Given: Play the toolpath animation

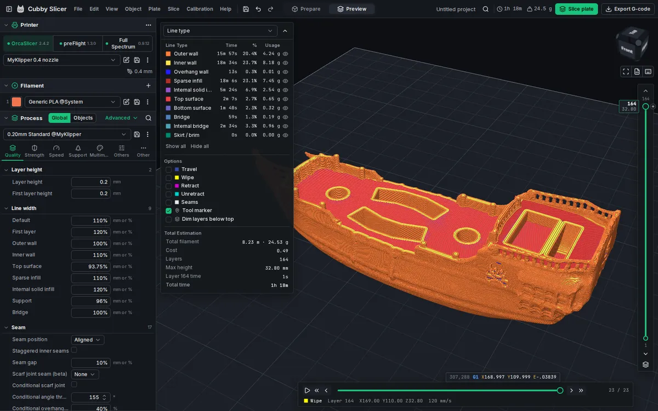Looking at the screenshot, I should click(x=307, y=390).
